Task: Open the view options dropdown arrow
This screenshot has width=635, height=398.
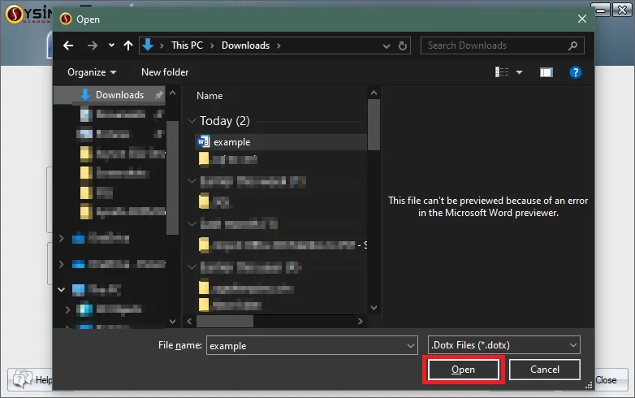Action: [519, 72]
